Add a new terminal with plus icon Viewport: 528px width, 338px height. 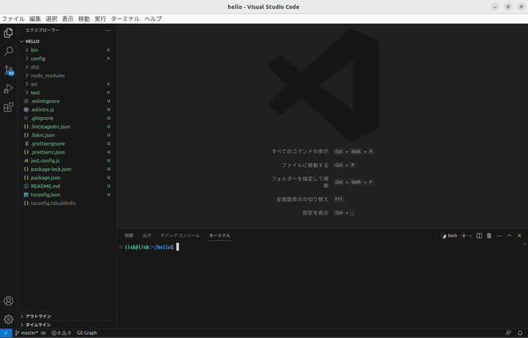click(464, 236)
